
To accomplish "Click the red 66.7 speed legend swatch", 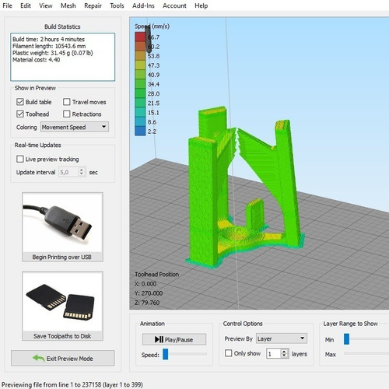I will point(140,37).
